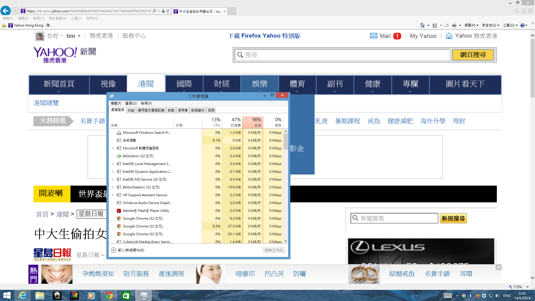Screen dimensions: 535x301
Task: Switch to 應用程式歷程記錄 tab
Action: 151,110
